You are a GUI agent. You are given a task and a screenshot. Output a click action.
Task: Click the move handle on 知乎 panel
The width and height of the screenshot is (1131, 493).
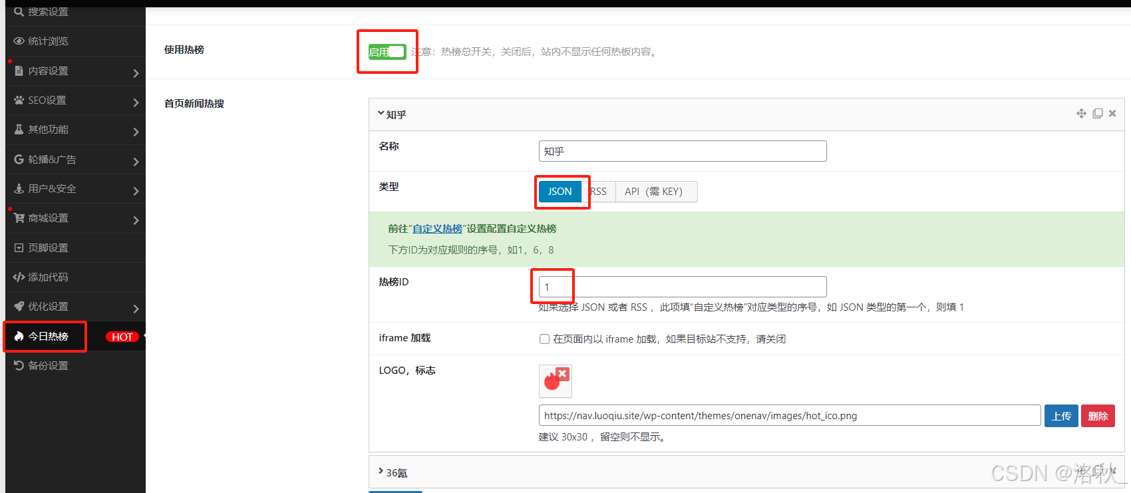(1081, 114)
